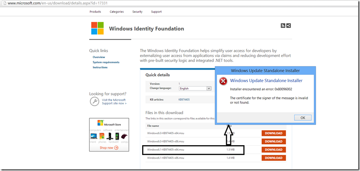
Task: Click the Shop now link
Action: [x=109, y=148]
